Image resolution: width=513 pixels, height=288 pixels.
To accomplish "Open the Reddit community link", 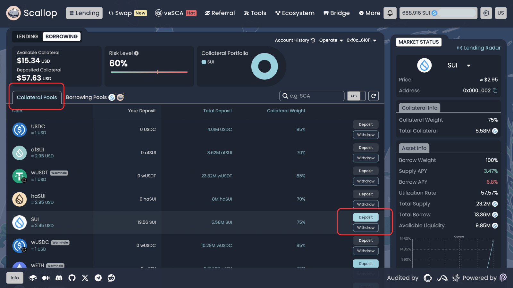I will click(x=111, y=278).
